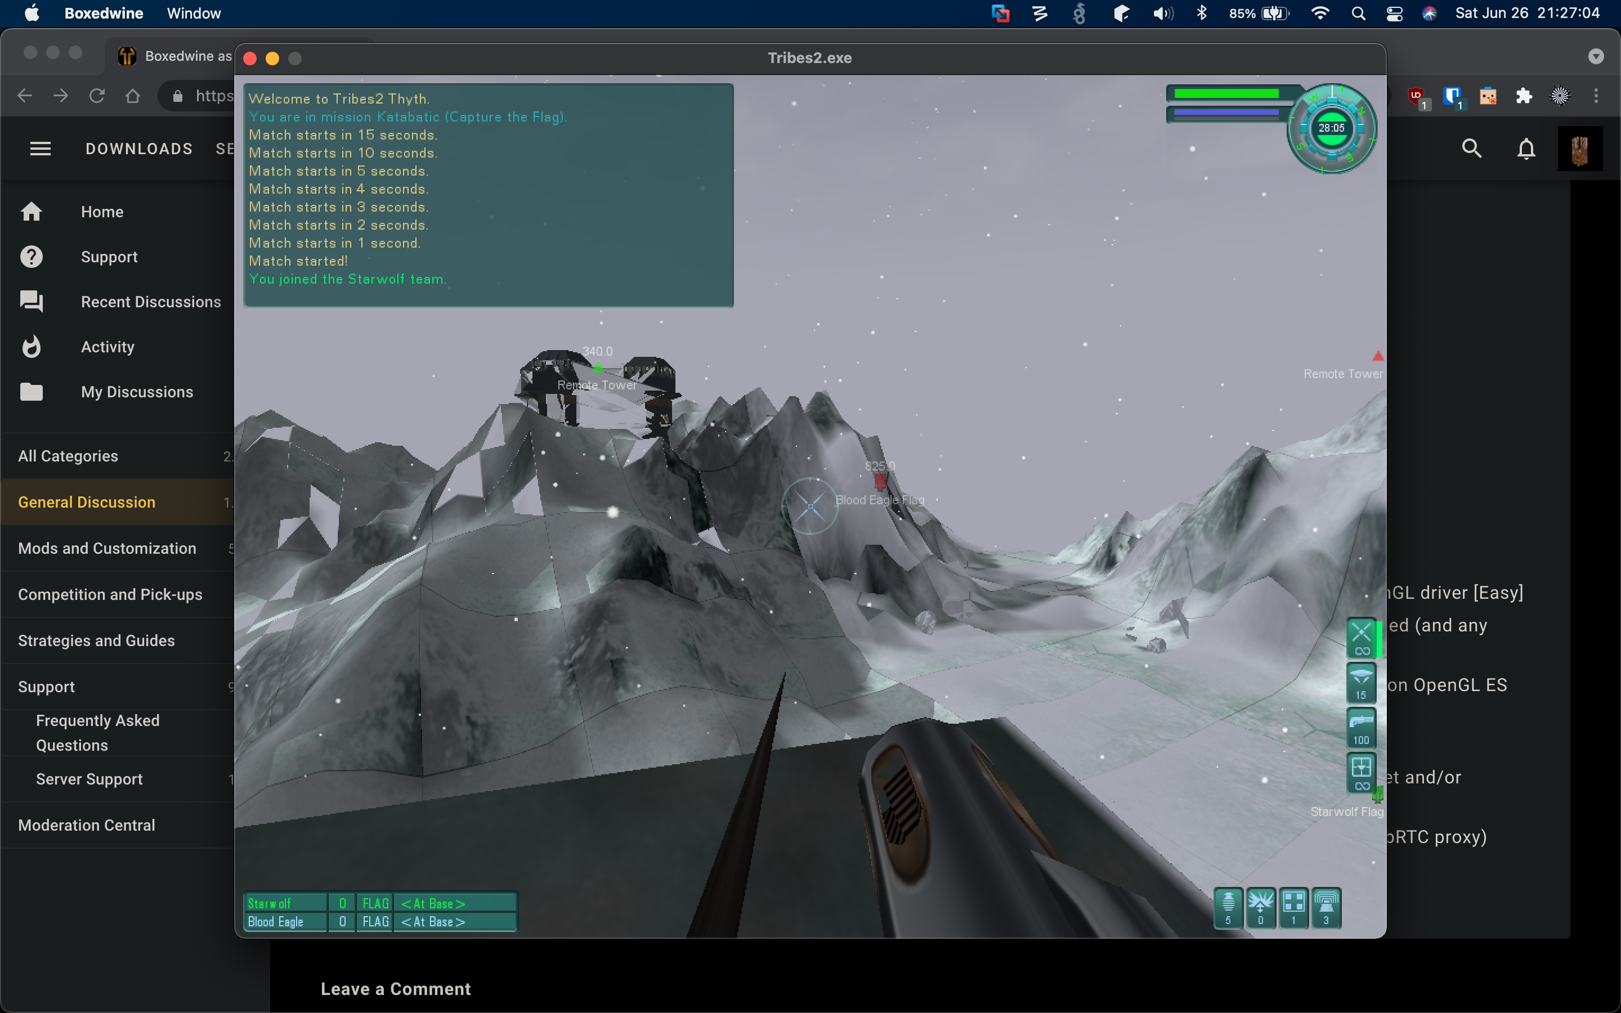Image resolution: width=1621 pixels, height=1013 pixels.
Task: Click the Bluetooth icon in menu bar
Action: pyautogui.click(x=1202, y=14)
